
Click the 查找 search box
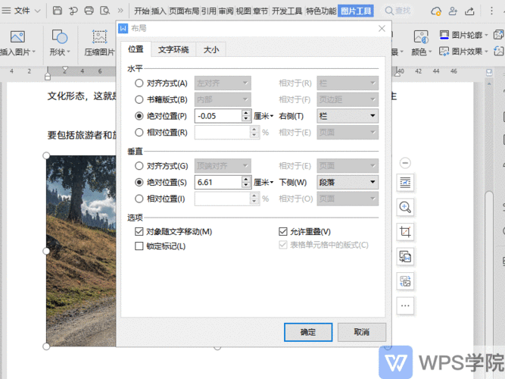(x=398, y=11)
